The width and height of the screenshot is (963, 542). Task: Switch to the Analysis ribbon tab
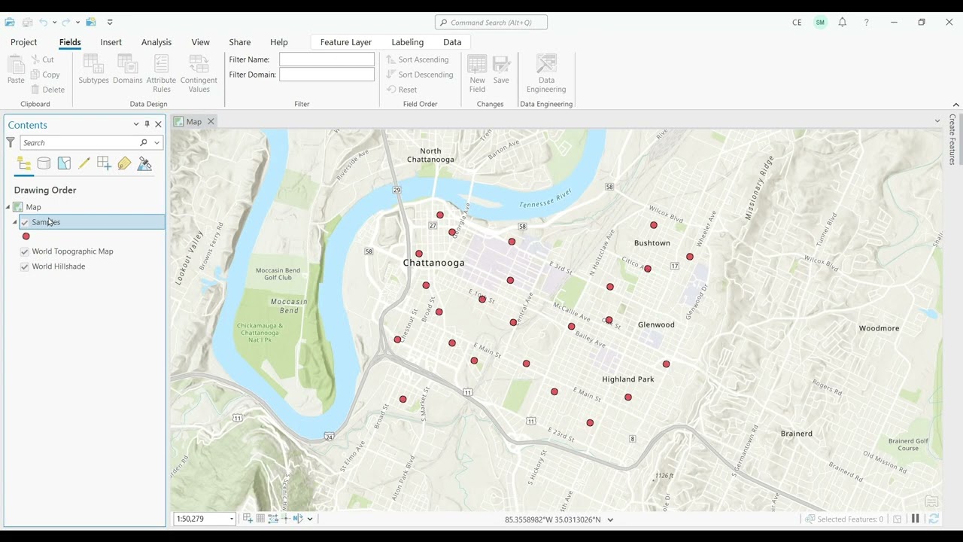point(156,42)
